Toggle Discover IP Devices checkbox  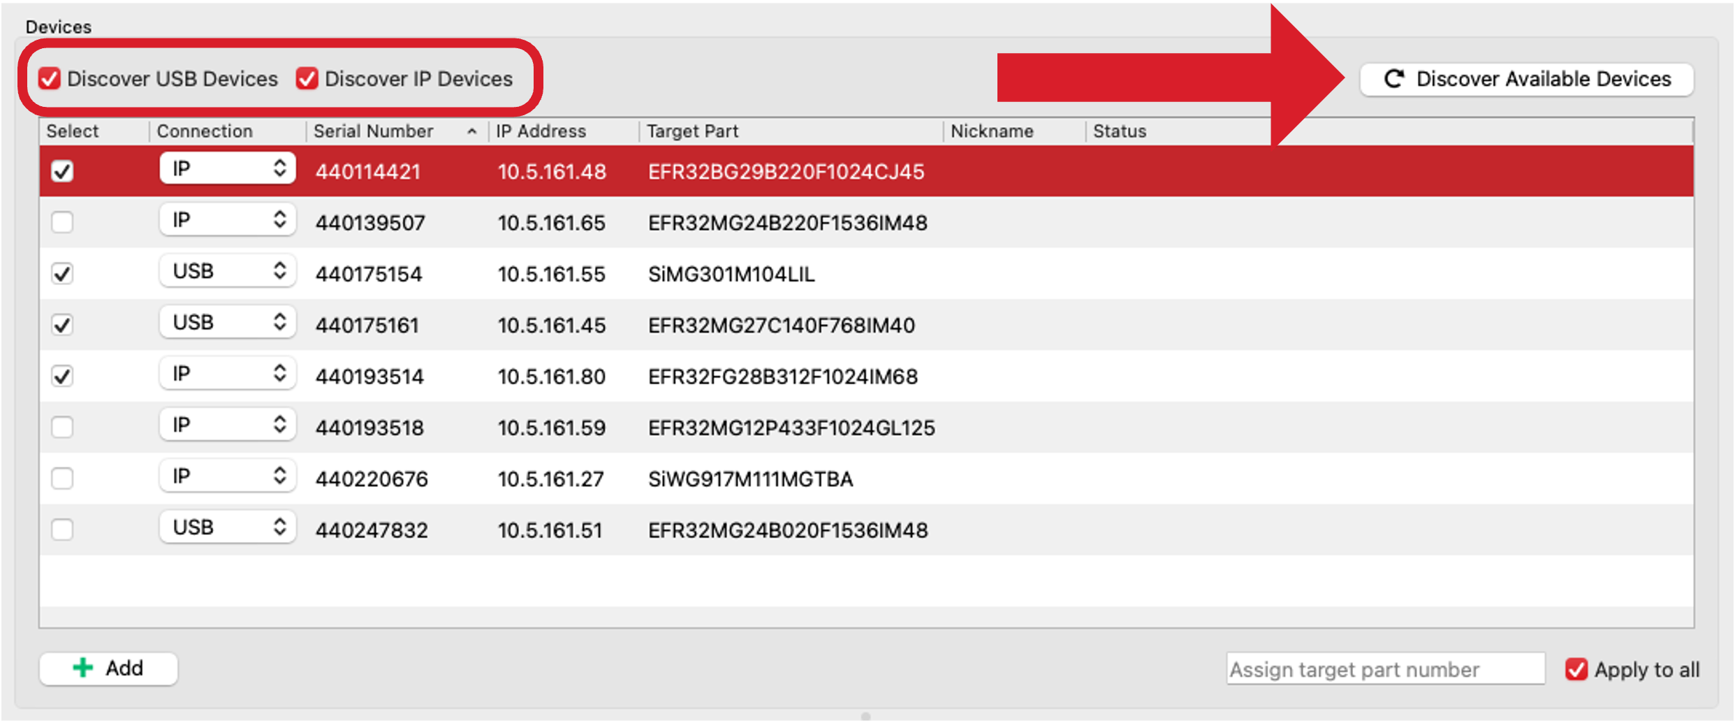307,79
